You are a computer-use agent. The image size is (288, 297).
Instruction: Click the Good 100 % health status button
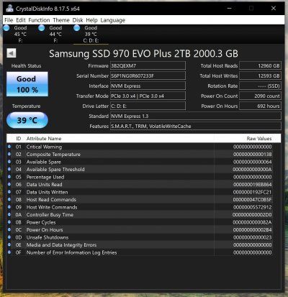pyautogui.click(x=27, y=84)
